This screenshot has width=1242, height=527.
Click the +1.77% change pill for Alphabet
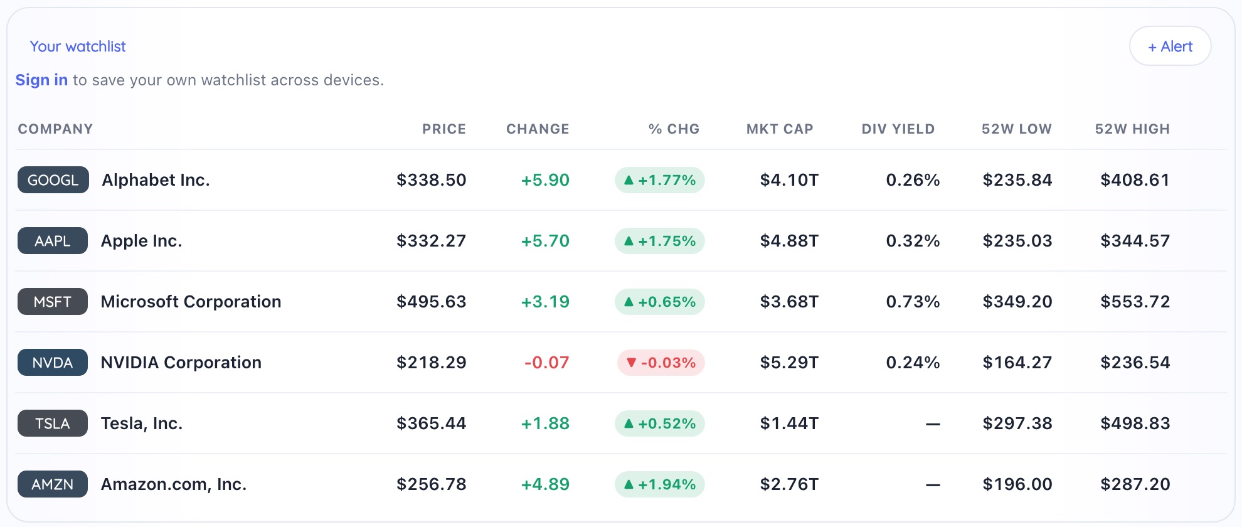(x=660, y=180)
